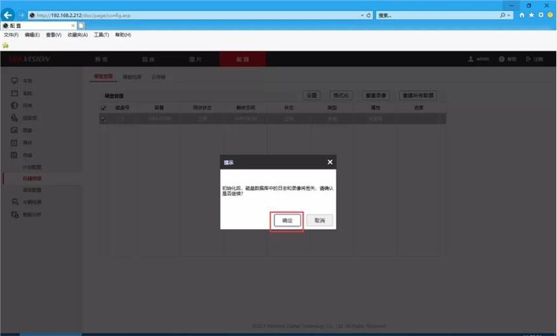Click the 取消 button in the dialog

pyautogui.click(x=319, y=221)
